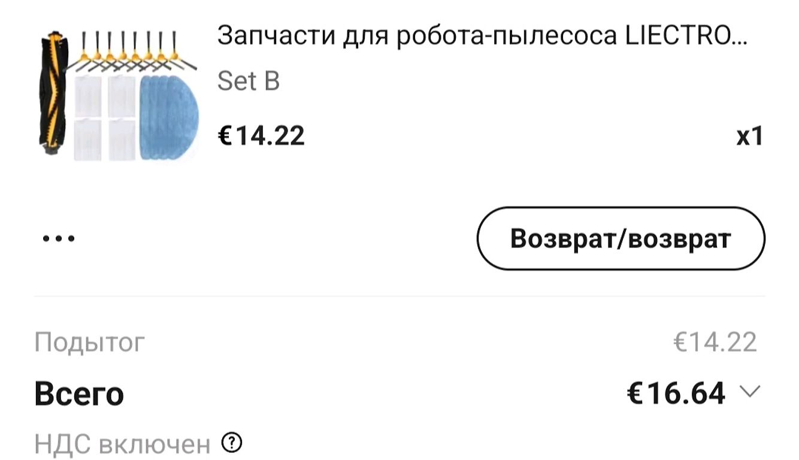Click the Подытог subtotal label

[x=89, y=342]
